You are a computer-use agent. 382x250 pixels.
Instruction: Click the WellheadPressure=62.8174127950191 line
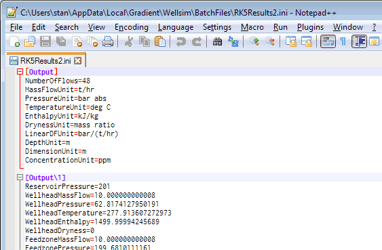[x=92, y=204]
